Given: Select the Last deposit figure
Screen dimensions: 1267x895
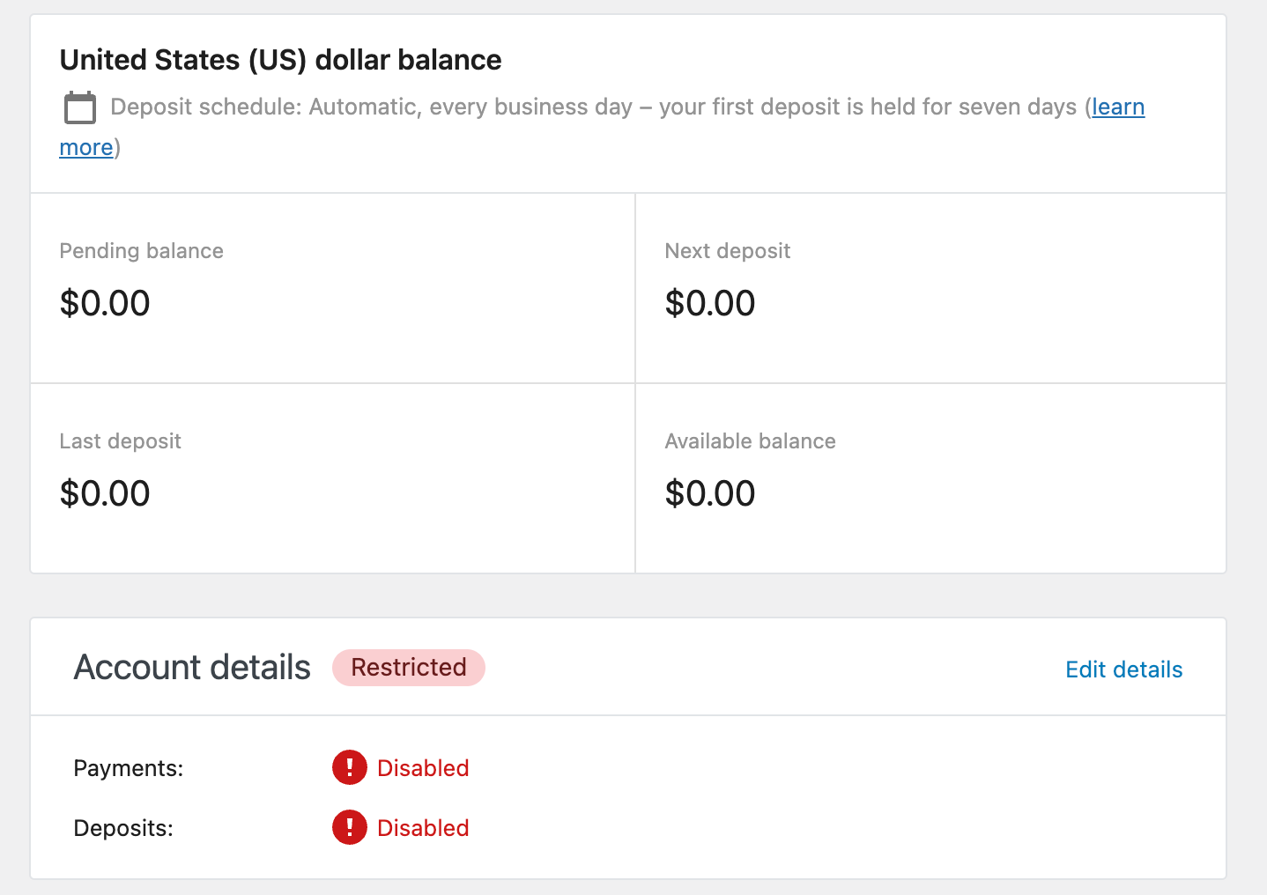Looking at the screenshot, I should pyautogui.click(x=104, y=492).
